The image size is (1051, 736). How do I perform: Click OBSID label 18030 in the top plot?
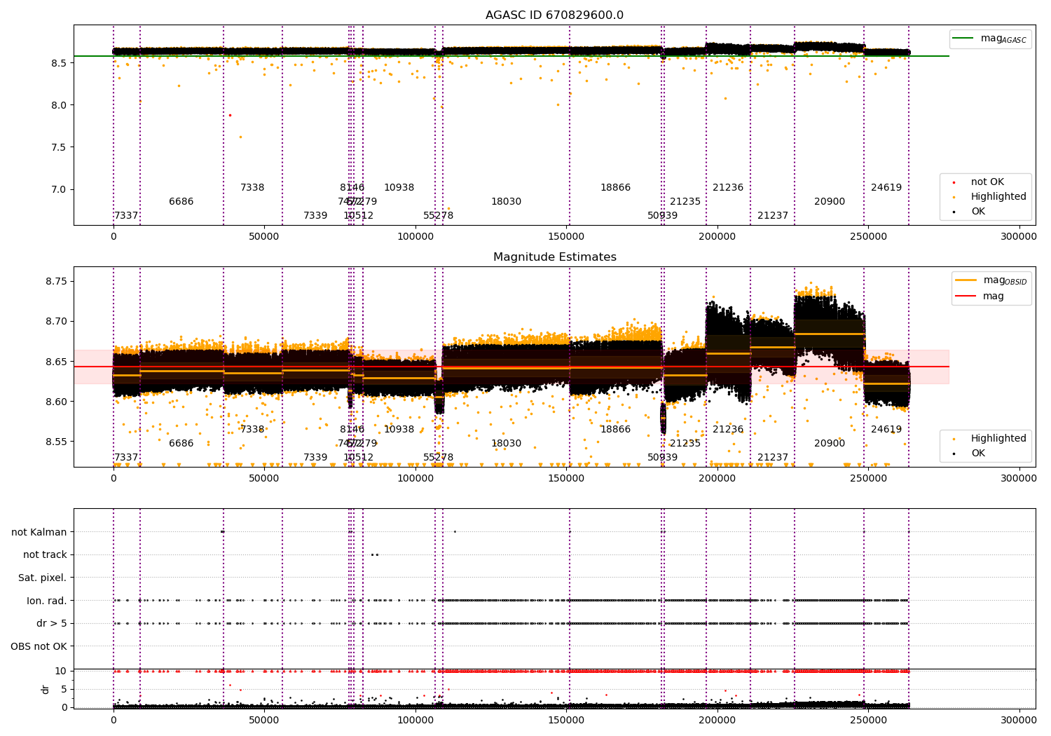506,202
